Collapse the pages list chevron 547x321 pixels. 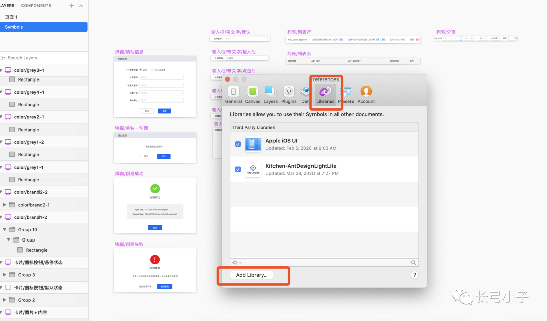[x=81, y=5]
